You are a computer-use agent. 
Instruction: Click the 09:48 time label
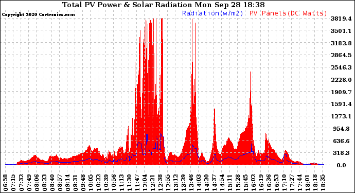[83, 183]
